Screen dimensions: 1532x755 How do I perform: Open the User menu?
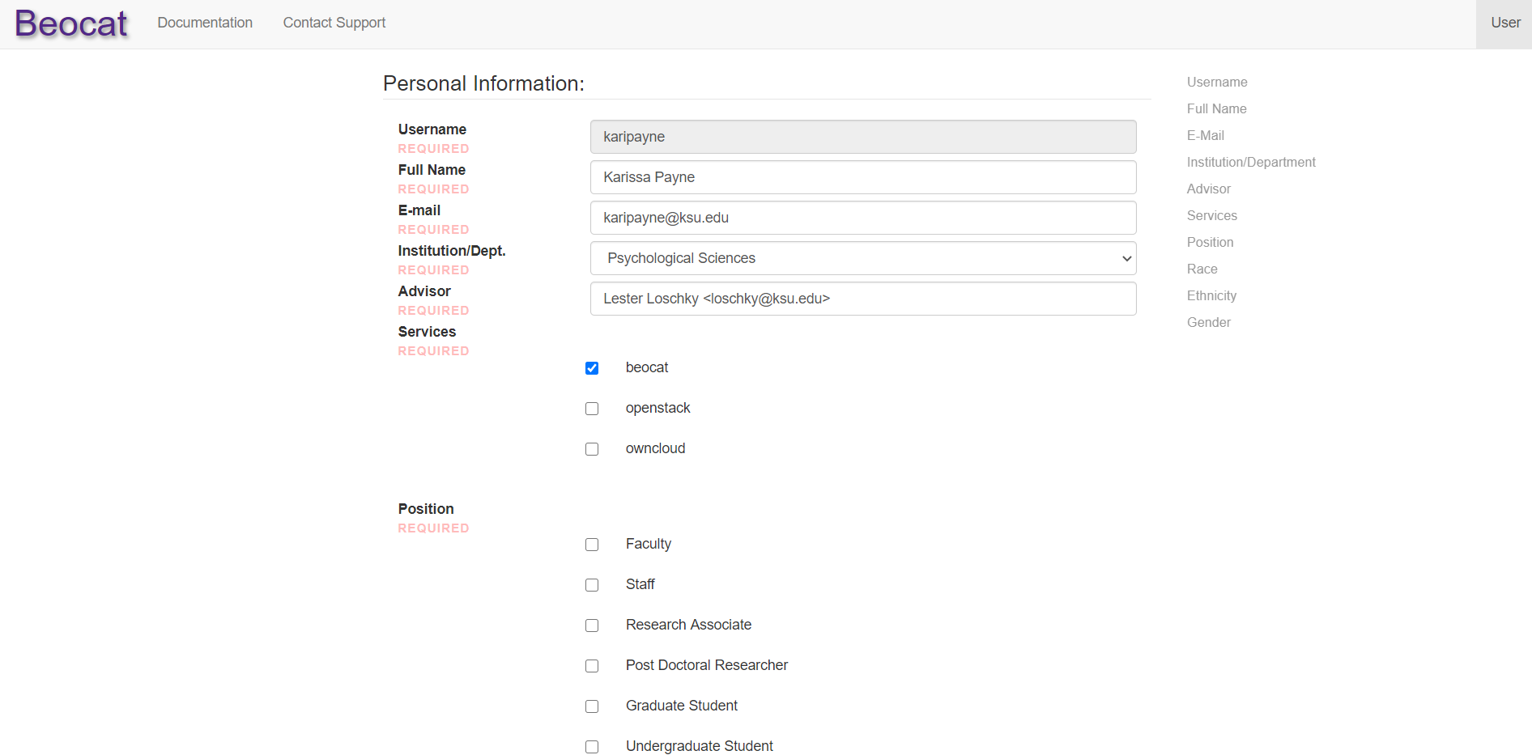click(x=1504, y=23)
